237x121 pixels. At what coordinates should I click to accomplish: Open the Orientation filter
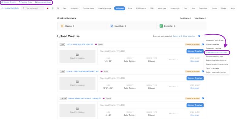tap(203, 8)
